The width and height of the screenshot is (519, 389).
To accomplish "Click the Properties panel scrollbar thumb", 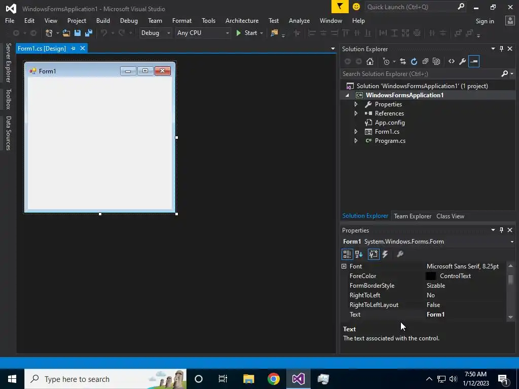I will (x=510, y=280).
